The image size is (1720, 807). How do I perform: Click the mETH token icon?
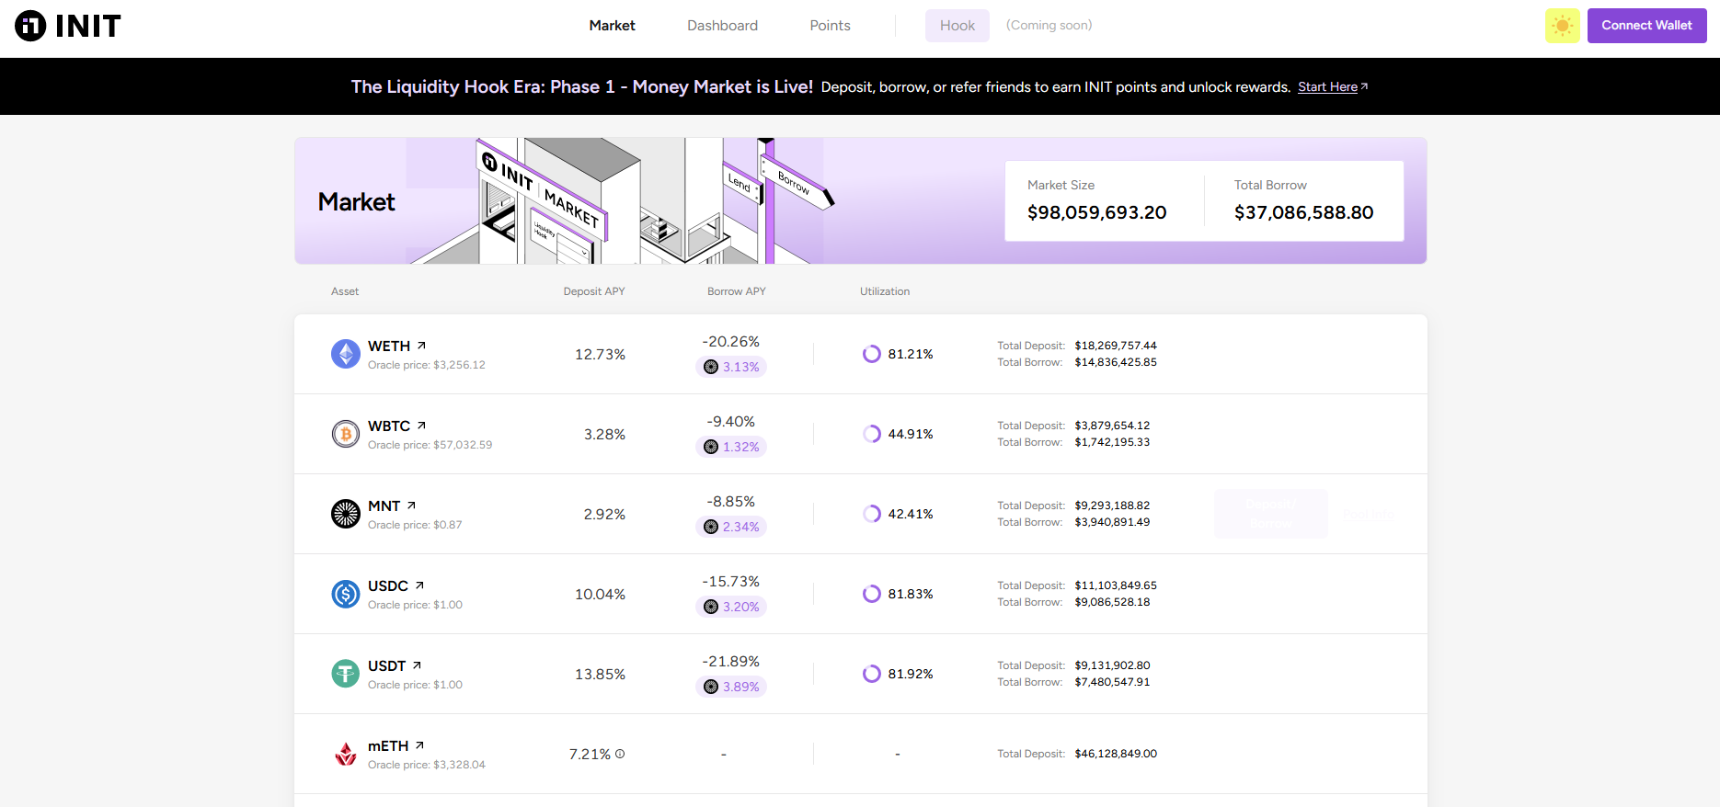pos(346,754)
